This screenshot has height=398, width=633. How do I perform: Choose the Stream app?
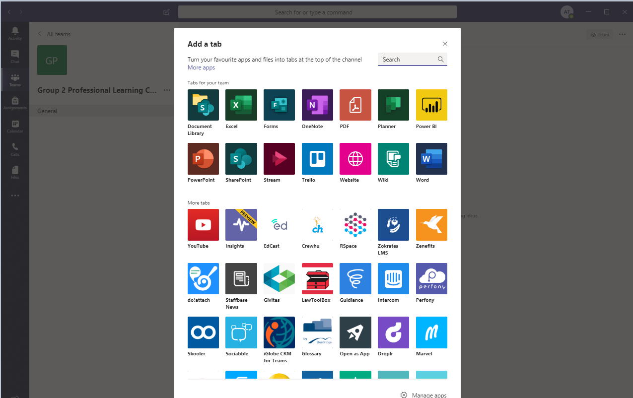pyautogui.click(x=279, y=159)
